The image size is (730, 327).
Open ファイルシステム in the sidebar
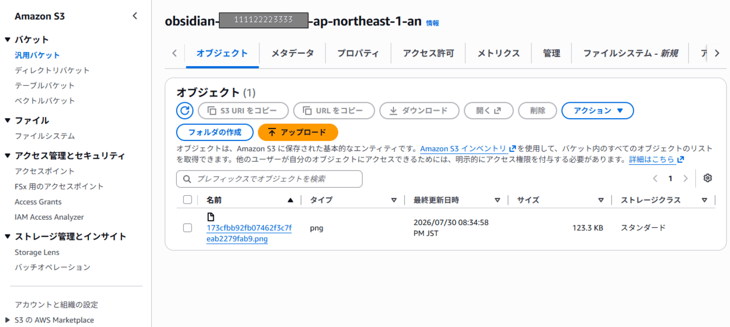[44, 136]
